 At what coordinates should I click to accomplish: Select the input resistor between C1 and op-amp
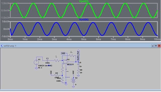pyautogui.click(x=57, y=61)
